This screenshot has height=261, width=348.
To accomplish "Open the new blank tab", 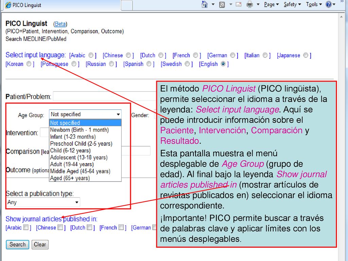I will tap(127, 5).
